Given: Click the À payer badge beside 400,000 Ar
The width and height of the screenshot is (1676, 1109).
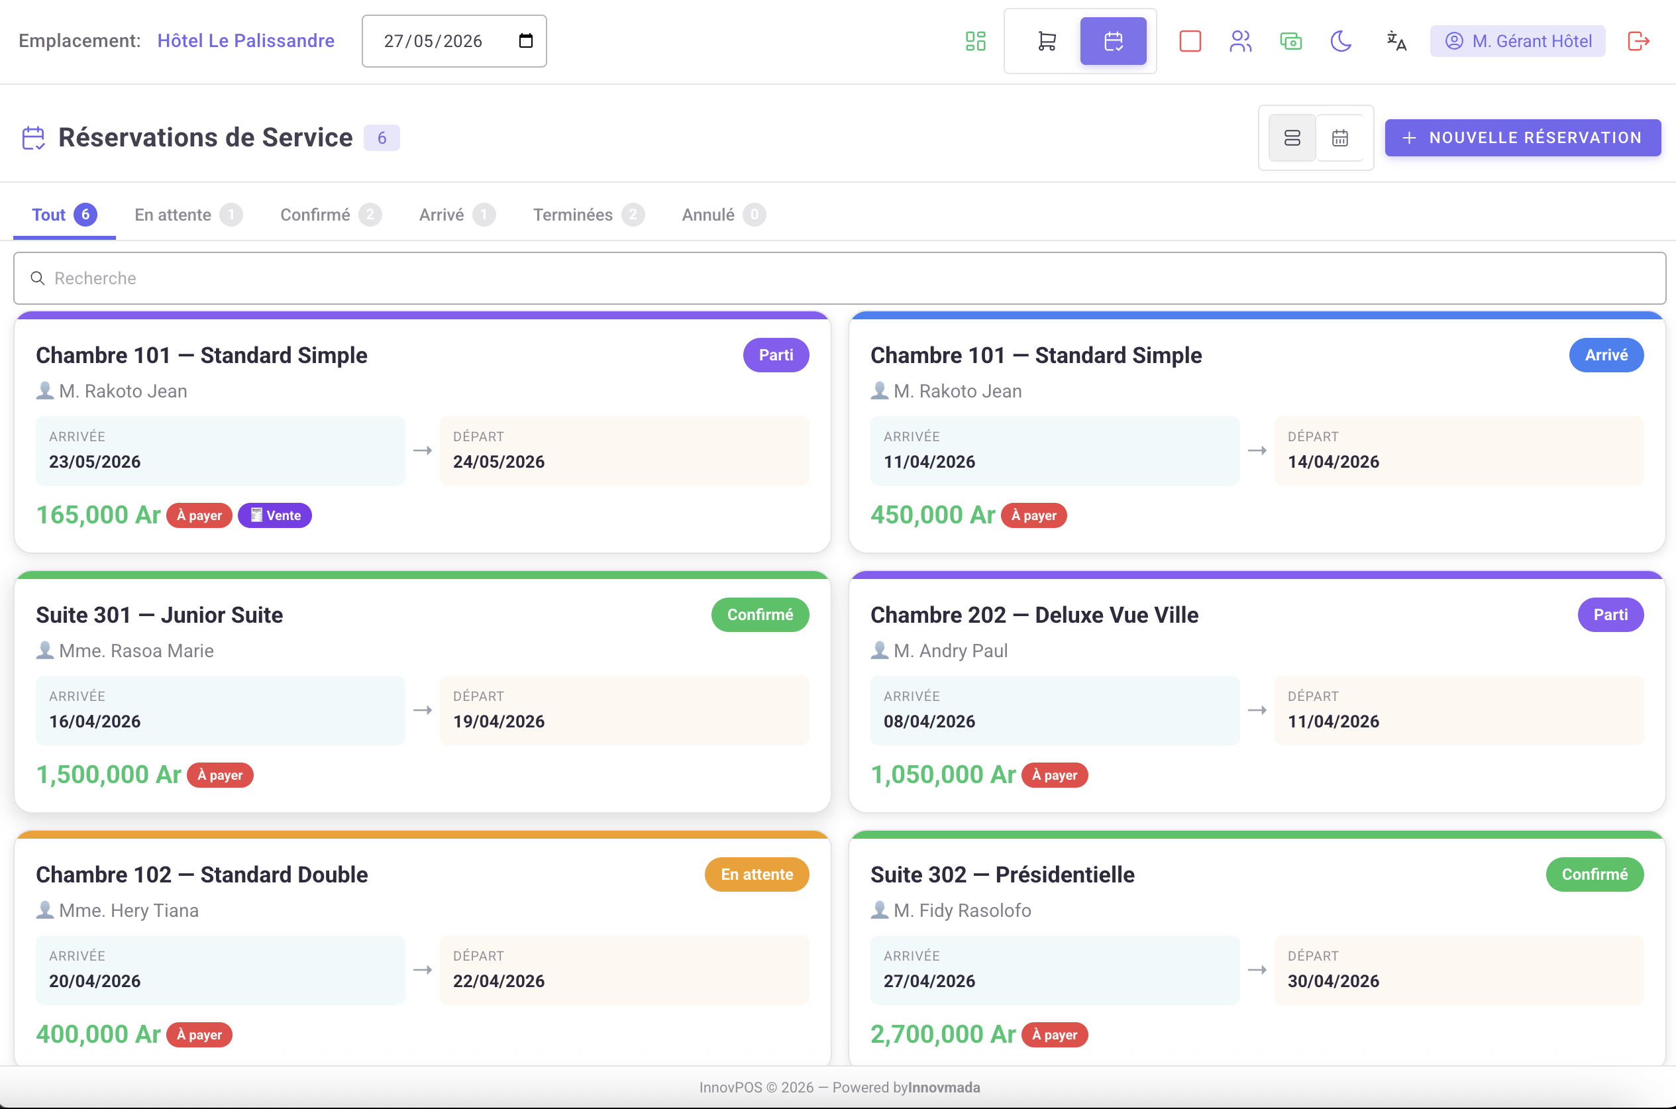Looking at the screenshot, I should pos(199,1035).
